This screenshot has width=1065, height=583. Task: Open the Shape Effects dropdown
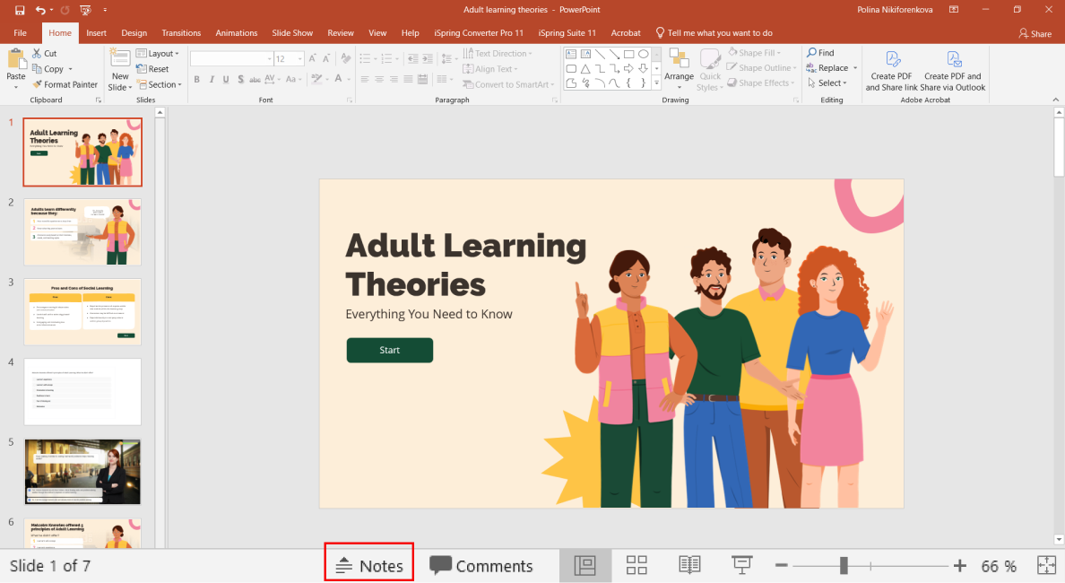[x=760, y=83]
